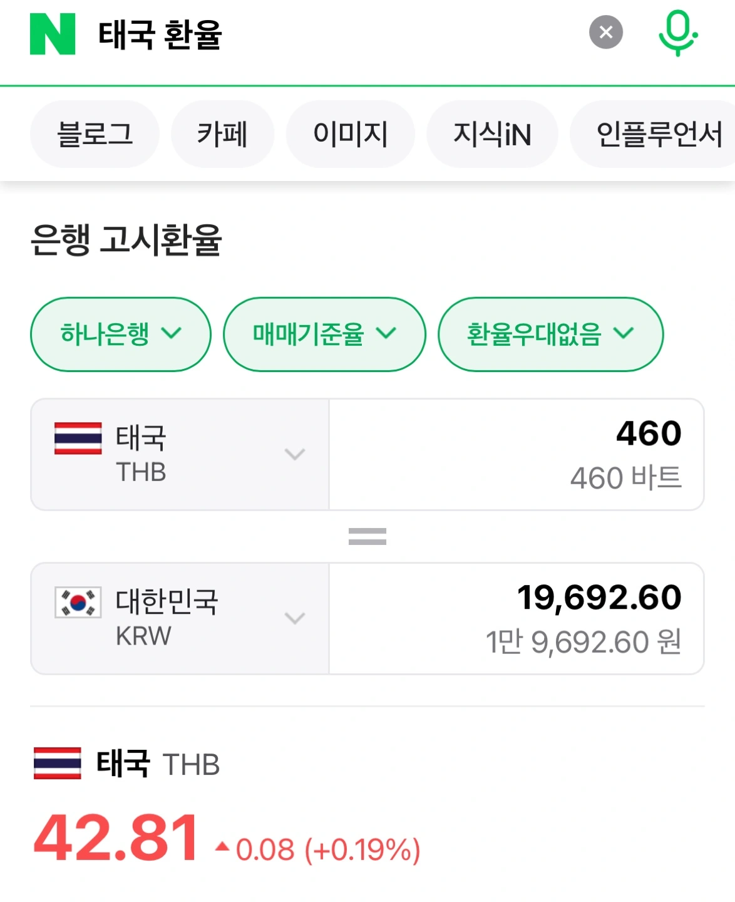Screen dimensions: 735x902
Task: Open the 지식iN tab
Action: [x=492, y=134]
